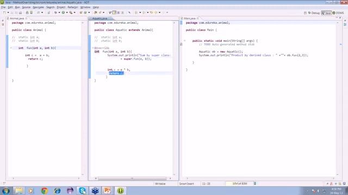
Task: Open the Android Virtual Device Manager icon
Action: point(32,12)
